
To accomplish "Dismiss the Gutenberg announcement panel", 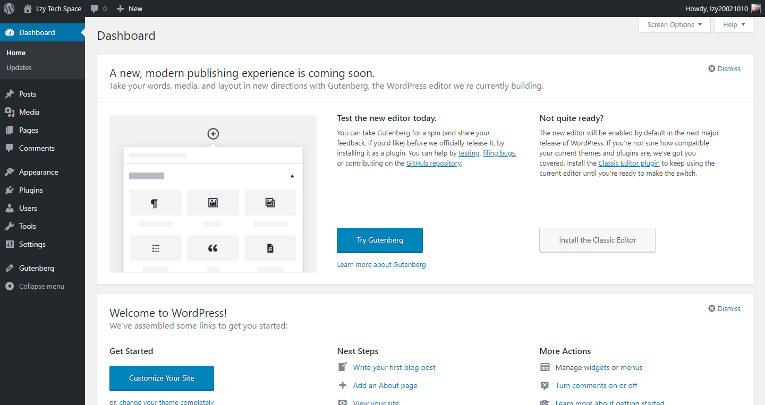I will click(725, 68).
